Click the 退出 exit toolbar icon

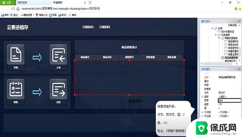pos(11,15)
